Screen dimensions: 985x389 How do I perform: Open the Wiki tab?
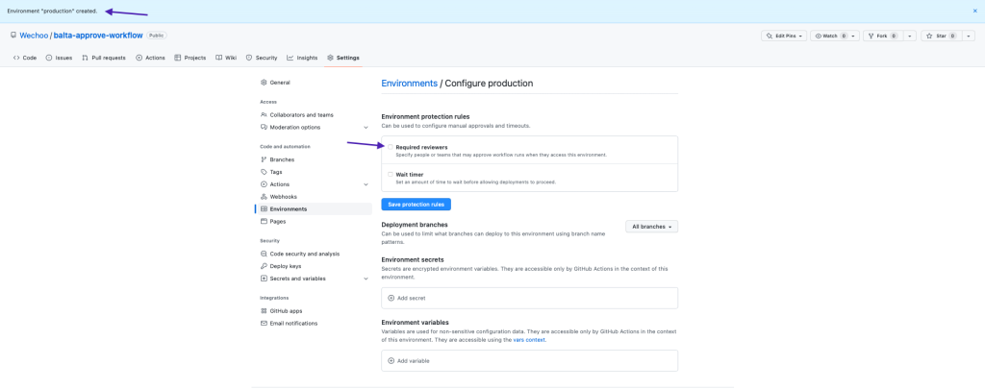(226, 58)
